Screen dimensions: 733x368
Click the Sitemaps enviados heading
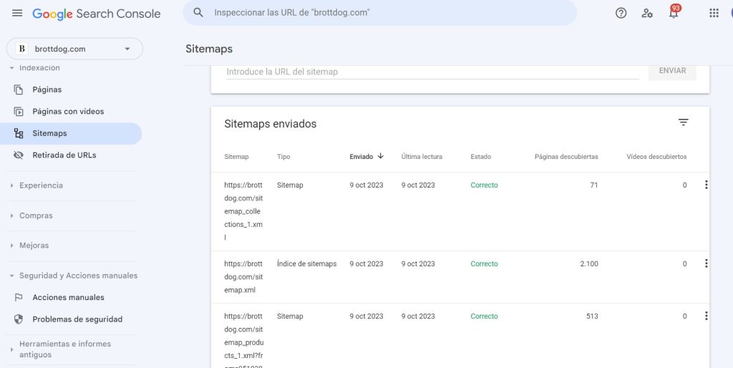coord(270,124)
